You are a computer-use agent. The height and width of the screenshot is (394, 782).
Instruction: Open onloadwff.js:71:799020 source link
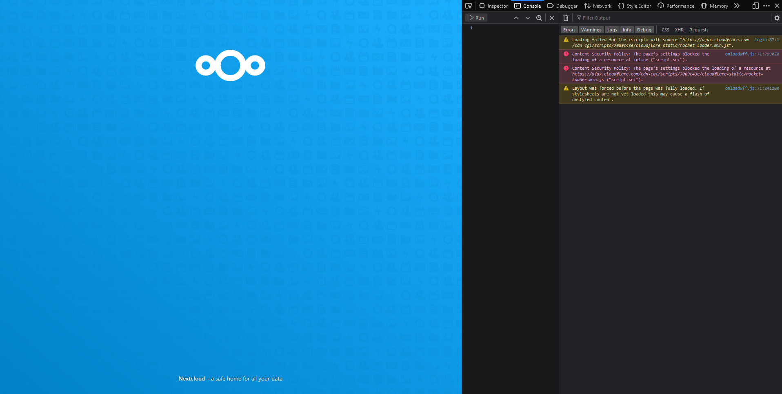tap(752, 54)
